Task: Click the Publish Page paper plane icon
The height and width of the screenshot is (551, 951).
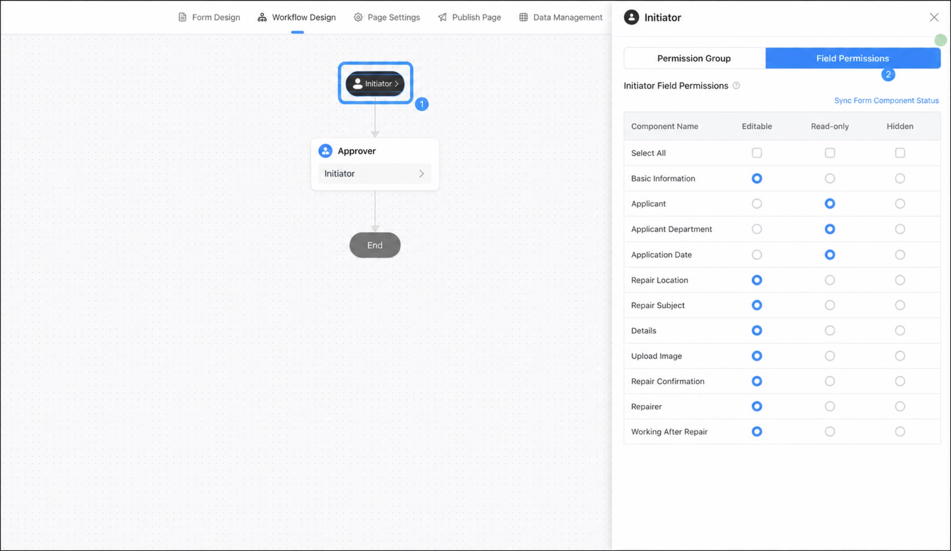Action: (x=442, y=17)
